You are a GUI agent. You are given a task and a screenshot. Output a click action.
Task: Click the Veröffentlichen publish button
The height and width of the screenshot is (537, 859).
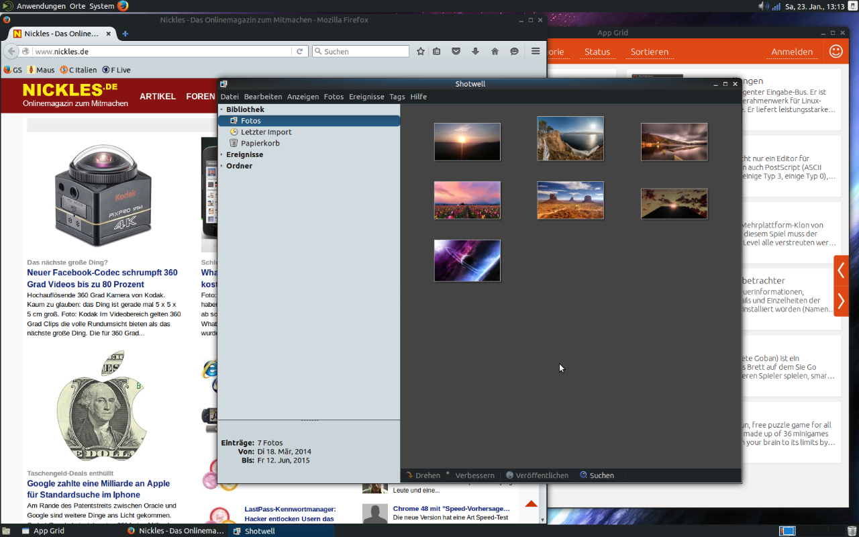(x=537, y=475)
